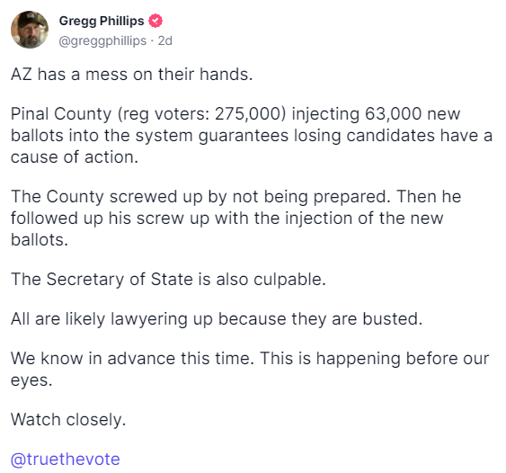
Task: Click the standalone word 'eyes.'
Action: (31, 380)
